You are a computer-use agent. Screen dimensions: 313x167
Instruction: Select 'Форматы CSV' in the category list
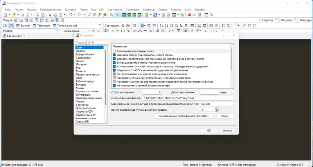[x=85, y=111]
